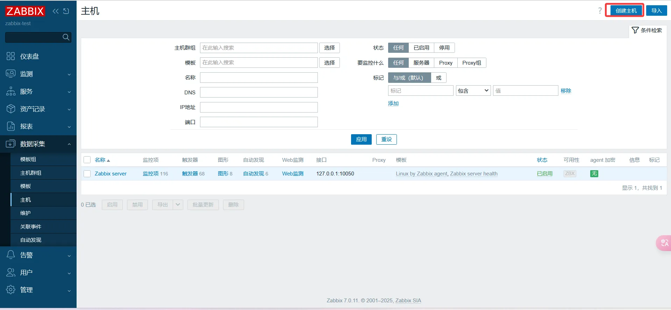Set 状态 filter to 已启用

coord(421,48)
